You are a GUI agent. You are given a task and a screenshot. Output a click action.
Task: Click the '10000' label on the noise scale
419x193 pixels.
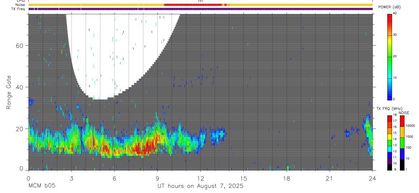pos(410,126)
